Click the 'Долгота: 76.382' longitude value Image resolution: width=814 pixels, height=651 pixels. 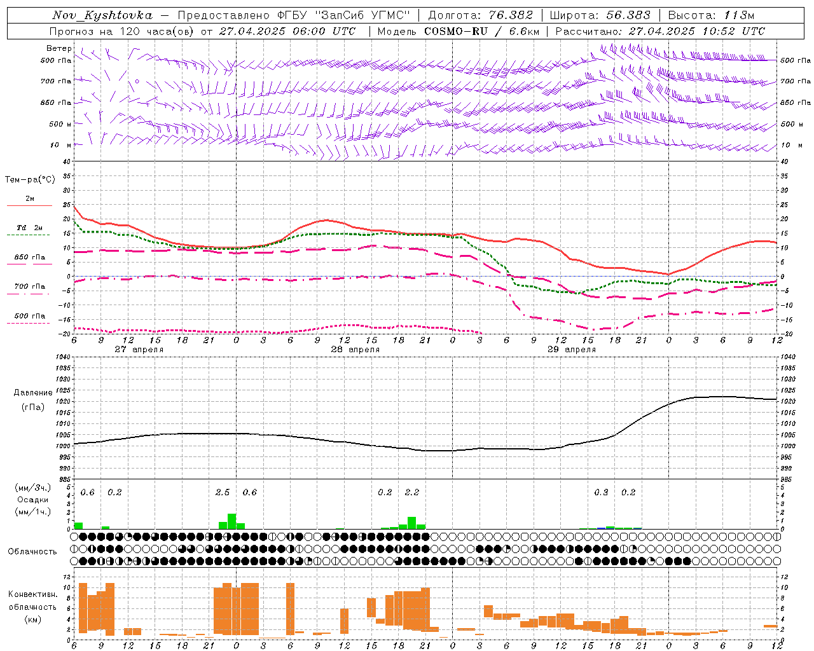click(481, 15)
